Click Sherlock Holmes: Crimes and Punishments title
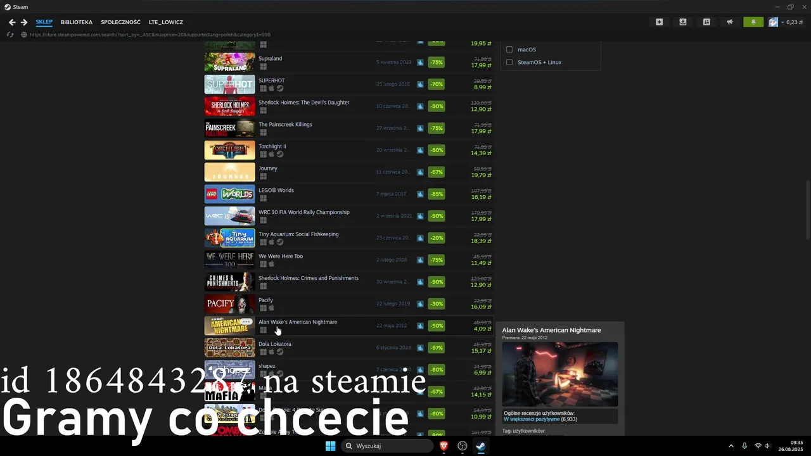811x456 pixels. pyautogui.click(x=309, y=278)
